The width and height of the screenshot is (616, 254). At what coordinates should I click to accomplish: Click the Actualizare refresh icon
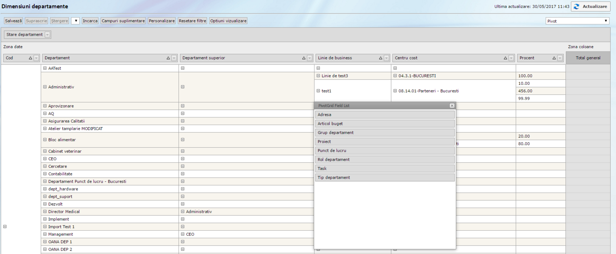coord(576,7)
